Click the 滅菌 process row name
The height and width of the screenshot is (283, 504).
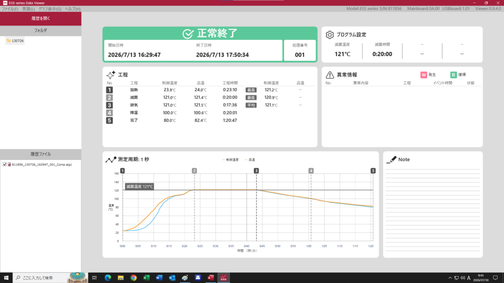pos(134,98)
